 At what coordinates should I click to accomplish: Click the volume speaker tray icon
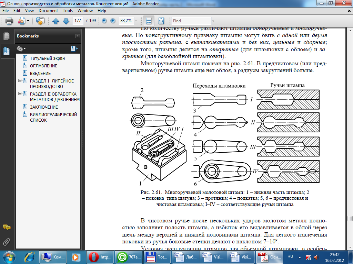click(x=316, y=257)
